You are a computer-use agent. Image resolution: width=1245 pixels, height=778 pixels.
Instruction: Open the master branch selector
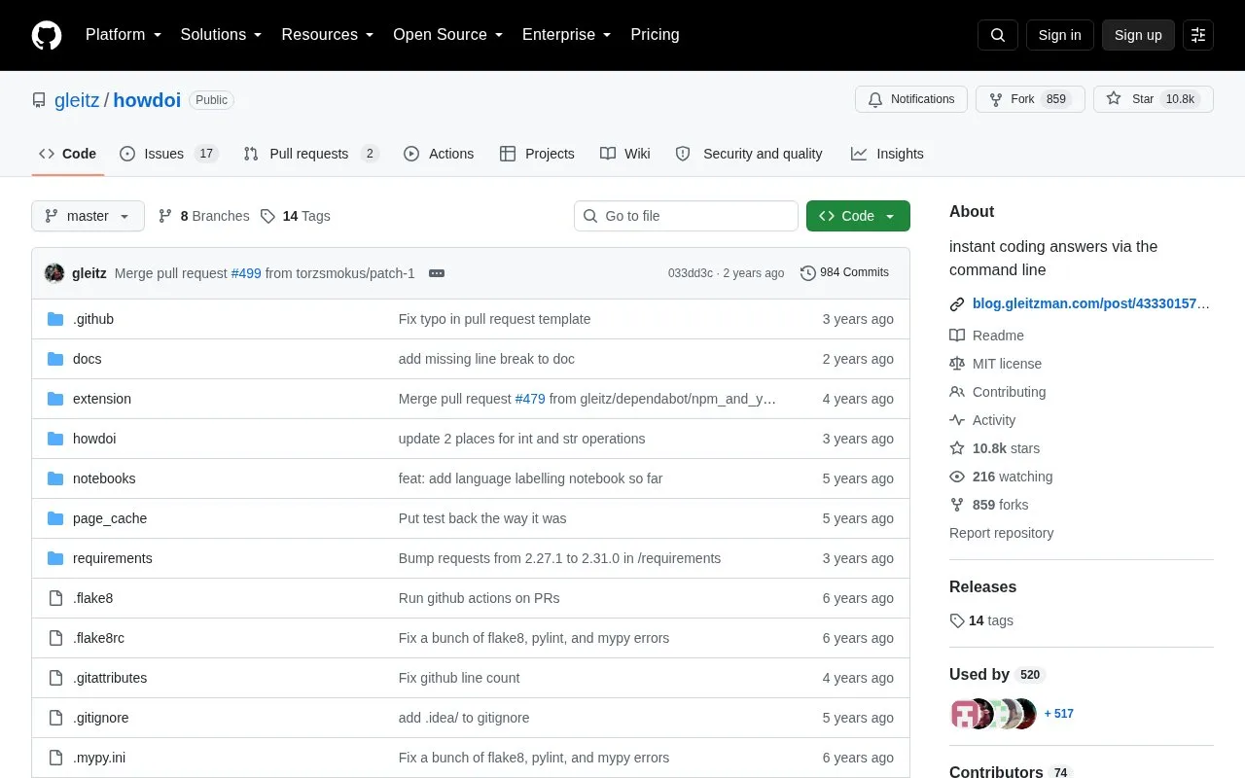pyautogui.click(x=88, y=216)
